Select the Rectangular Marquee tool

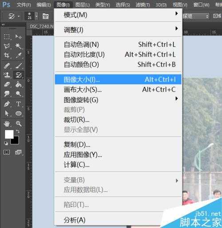click(7, 37)
